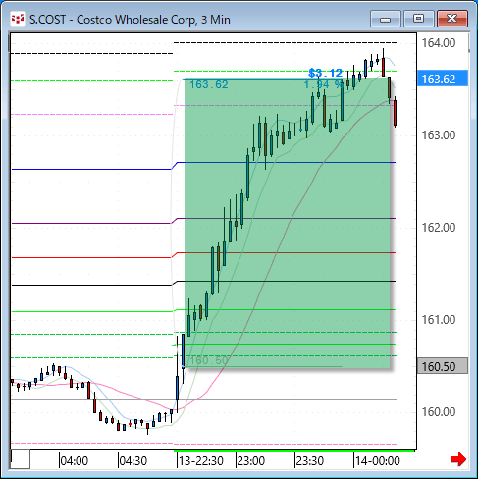478x479 pixels.
Task: Click the 14-00:00 time axis label
Action: pyautogui.click(x=378, y=461)
